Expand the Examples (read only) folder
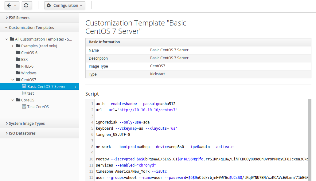This screenshot has height=181, width=316. [12, 46]
